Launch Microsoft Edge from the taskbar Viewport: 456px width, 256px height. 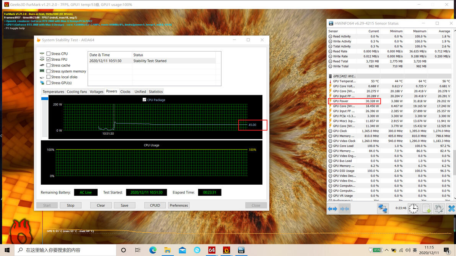pyautogui.click(x=153, y=250)
